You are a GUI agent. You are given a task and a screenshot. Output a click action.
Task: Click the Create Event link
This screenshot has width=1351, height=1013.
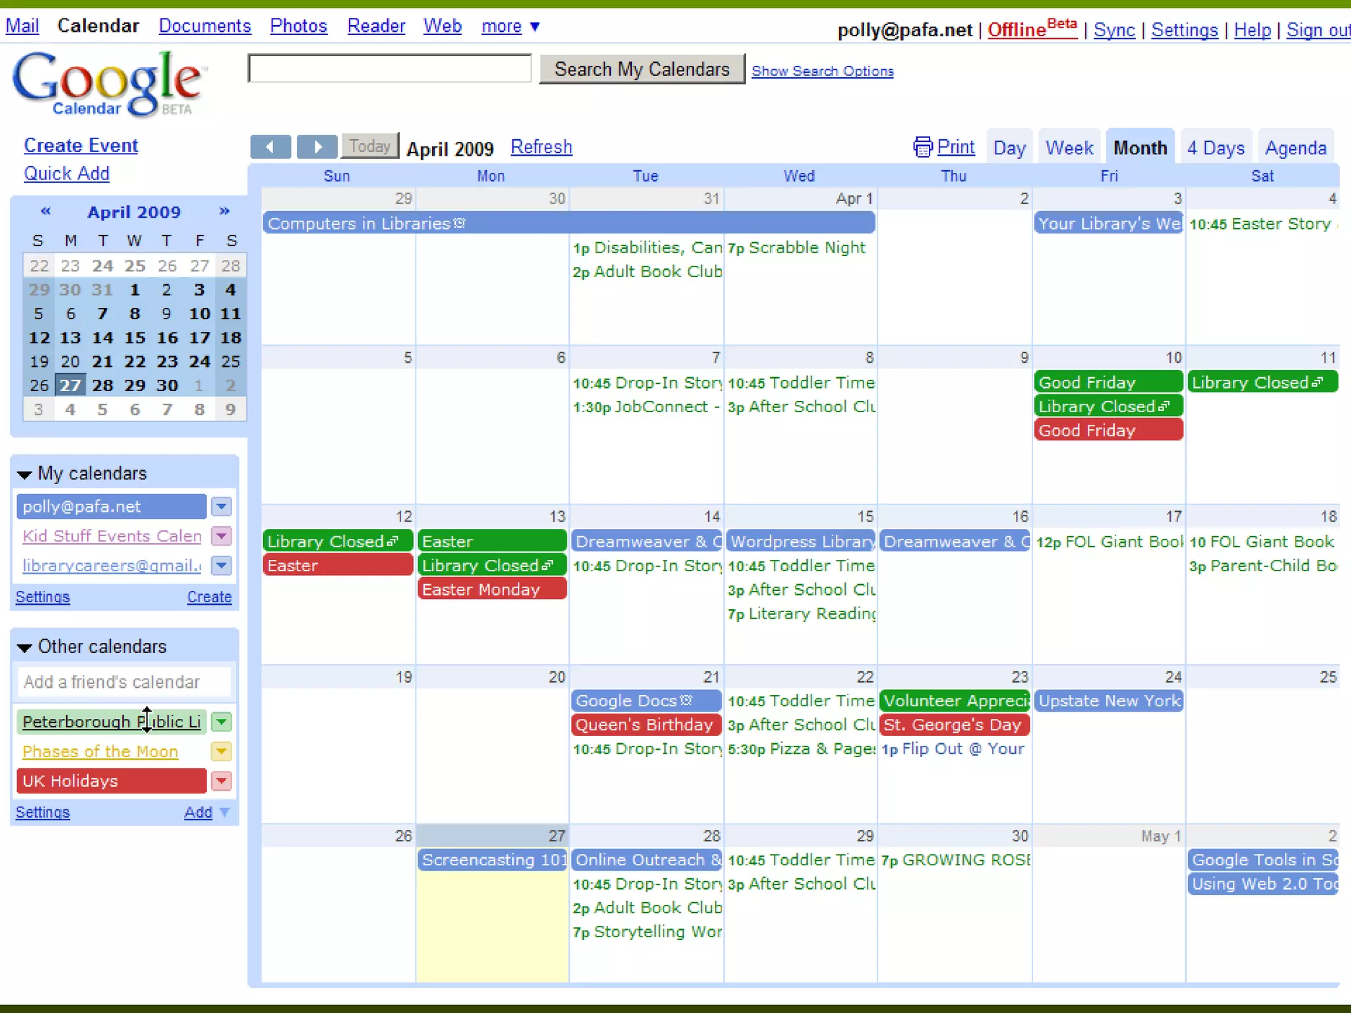[80, 145]
